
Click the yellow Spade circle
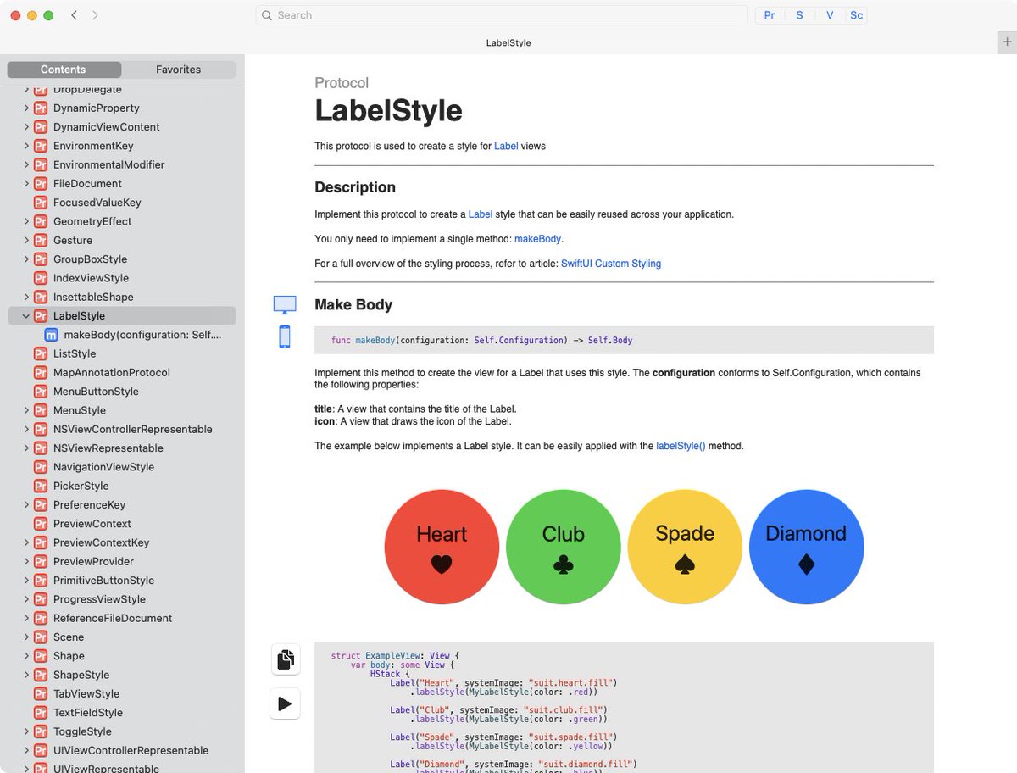(x=685, y=548)
